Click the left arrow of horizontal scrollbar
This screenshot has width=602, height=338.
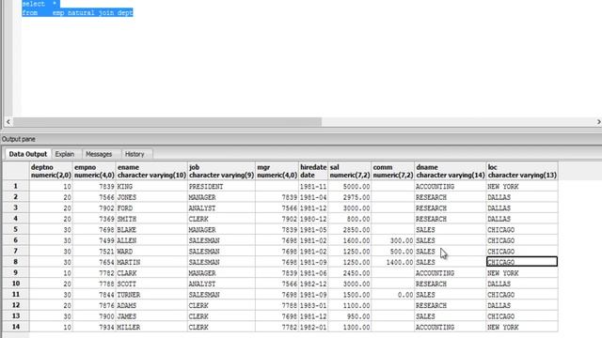tap(8, 122)
